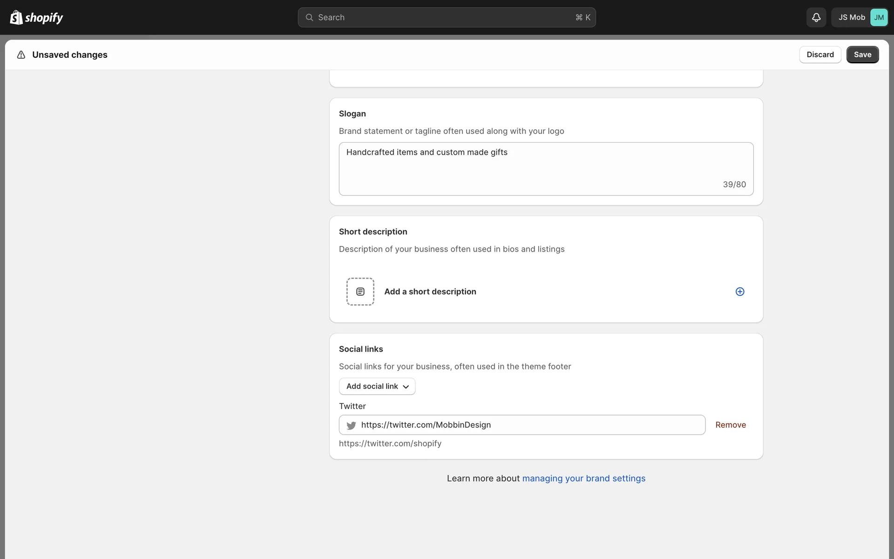894x559 pixels.
Task: Click the JM avatar icon
Action: [878, 17]
